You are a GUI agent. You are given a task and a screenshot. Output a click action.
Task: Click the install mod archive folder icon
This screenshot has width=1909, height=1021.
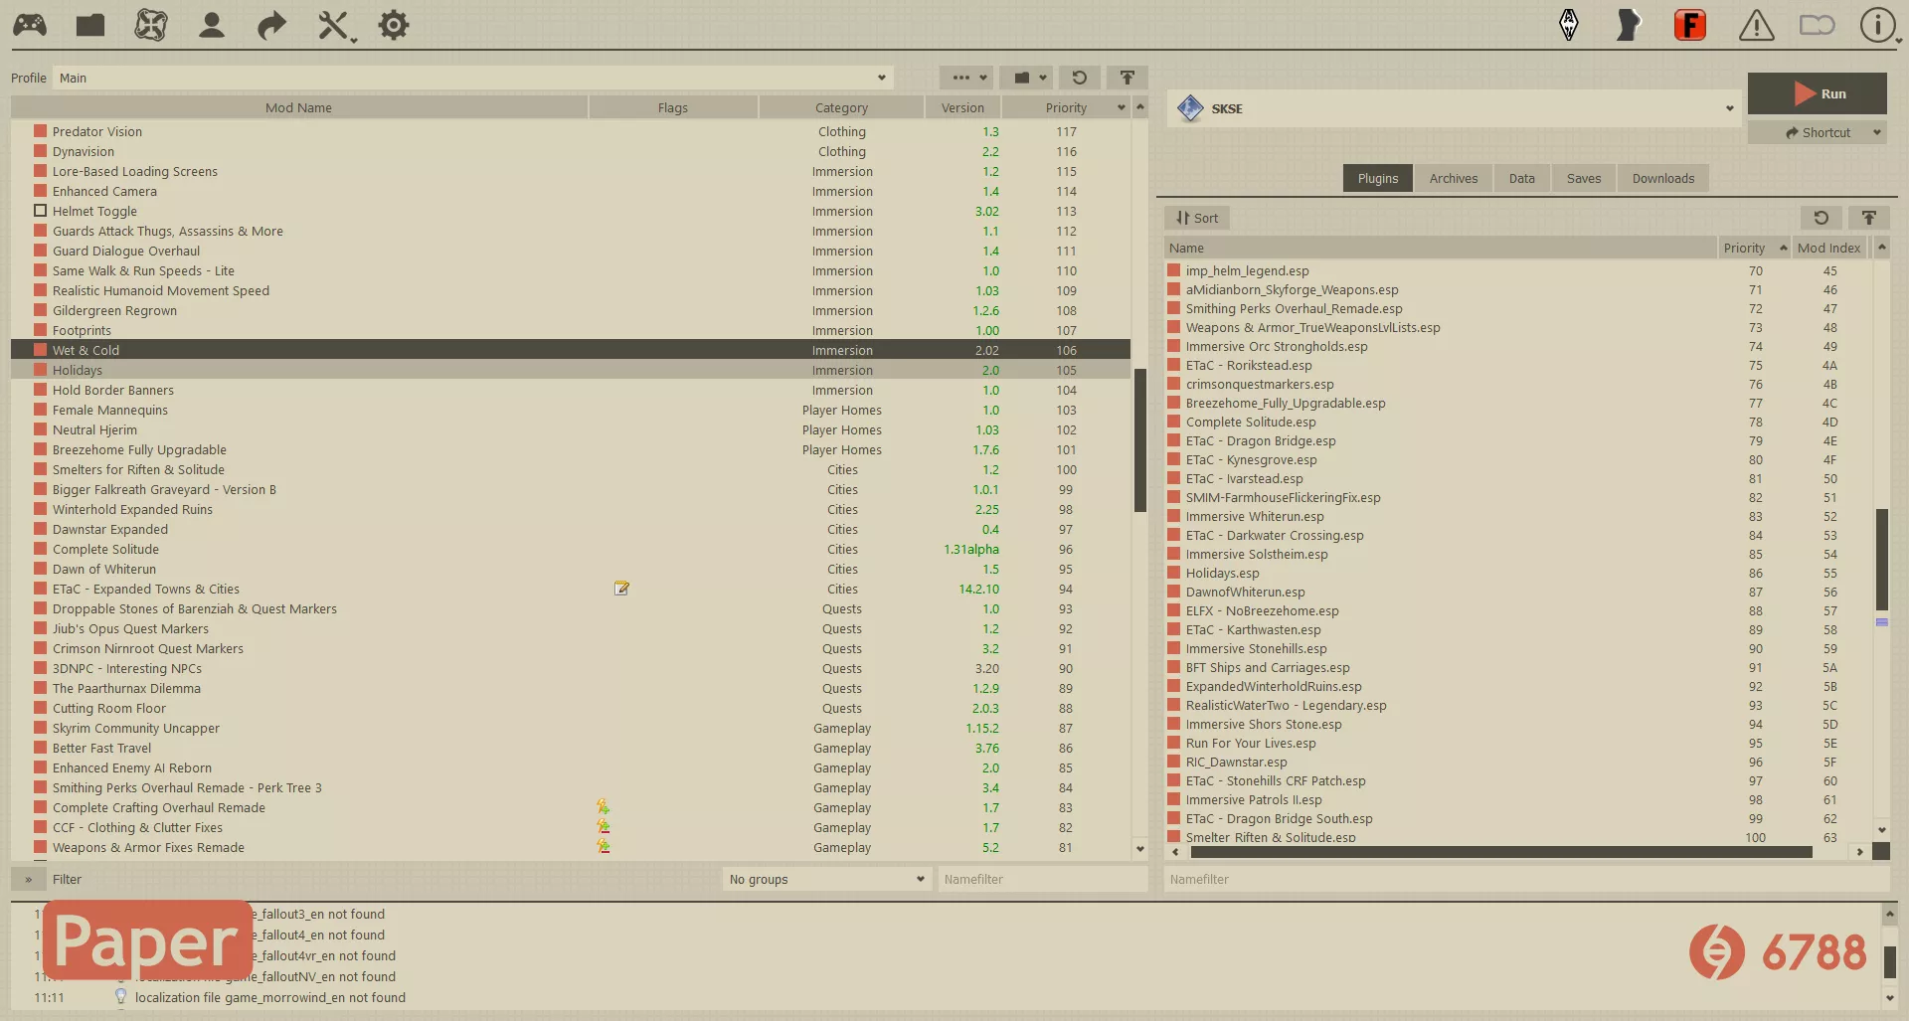point(90,25)
